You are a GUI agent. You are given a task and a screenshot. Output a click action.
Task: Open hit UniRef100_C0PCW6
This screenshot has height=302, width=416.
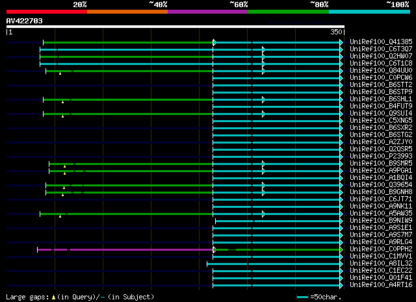381,78
